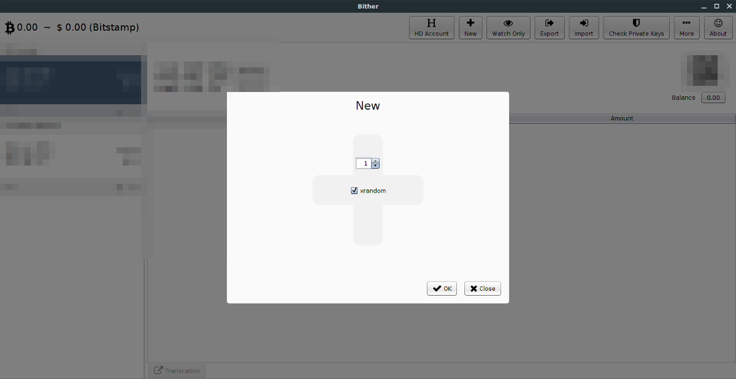This screenshot has height=379, width=736.
Task: Select the Export icon
Action: [x=549, y=27]
